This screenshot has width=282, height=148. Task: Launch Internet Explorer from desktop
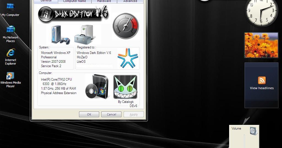click(10, 57)
